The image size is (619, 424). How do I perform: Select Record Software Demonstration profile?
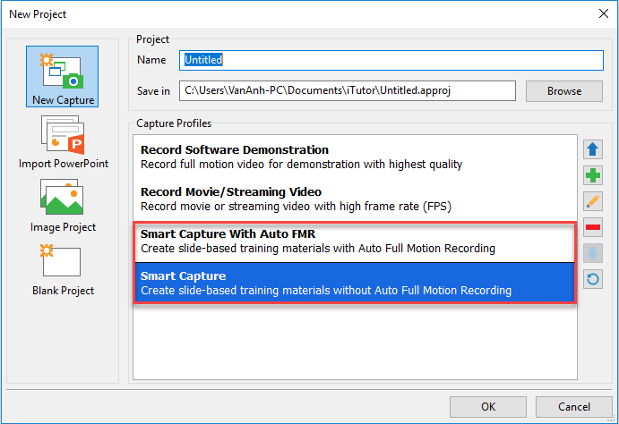tap(355, 157)
